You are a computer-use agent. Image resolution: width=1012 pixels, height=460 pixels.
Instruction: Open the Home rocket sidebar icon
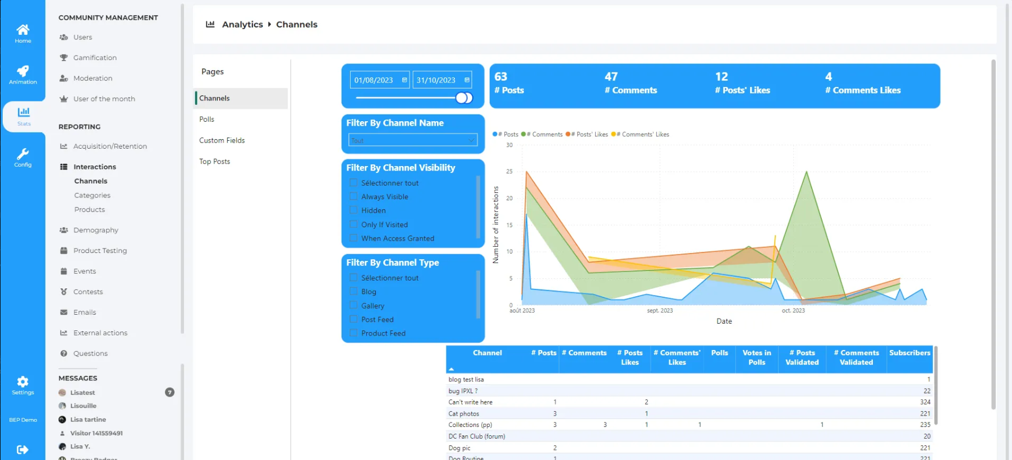(x=22, y=33)
